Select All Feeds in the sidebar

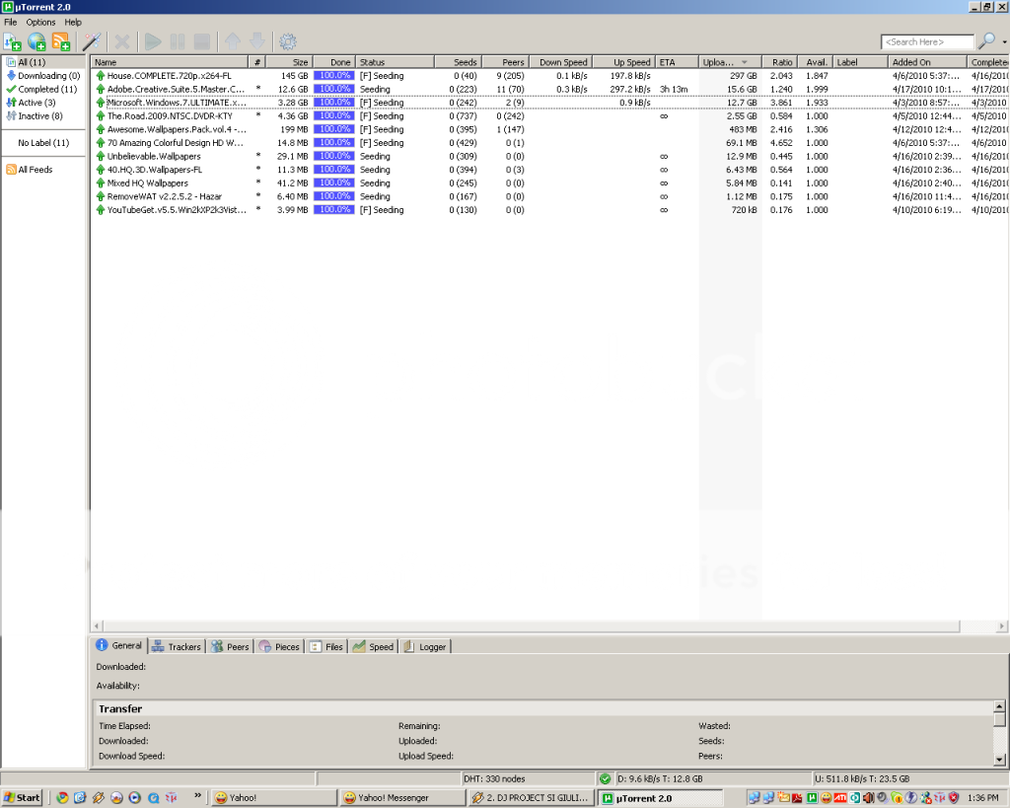35,170
